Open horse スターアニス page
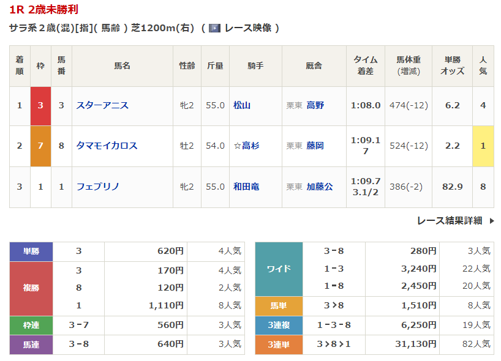Viewport: 501px width, 361px height. 102,105
